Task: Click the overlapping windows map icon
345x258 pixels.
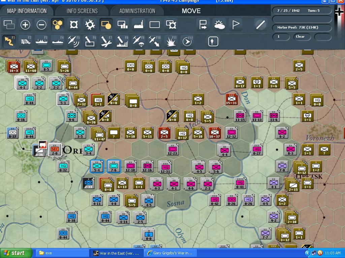Action: pos(9,25)
